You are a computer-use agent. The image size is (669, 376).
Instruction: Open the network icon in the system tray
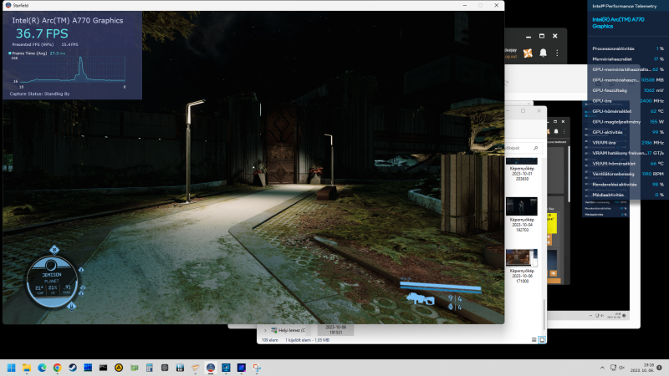[x=613, y=368]
